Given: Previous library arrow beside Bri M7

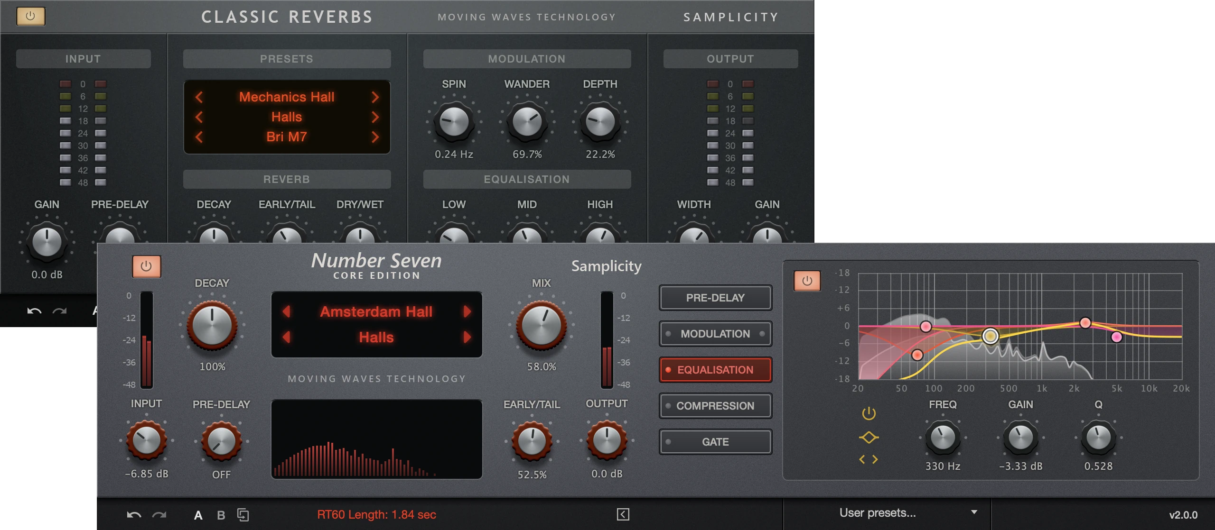Looking at the screenshot, I should [x=199, y=137].
